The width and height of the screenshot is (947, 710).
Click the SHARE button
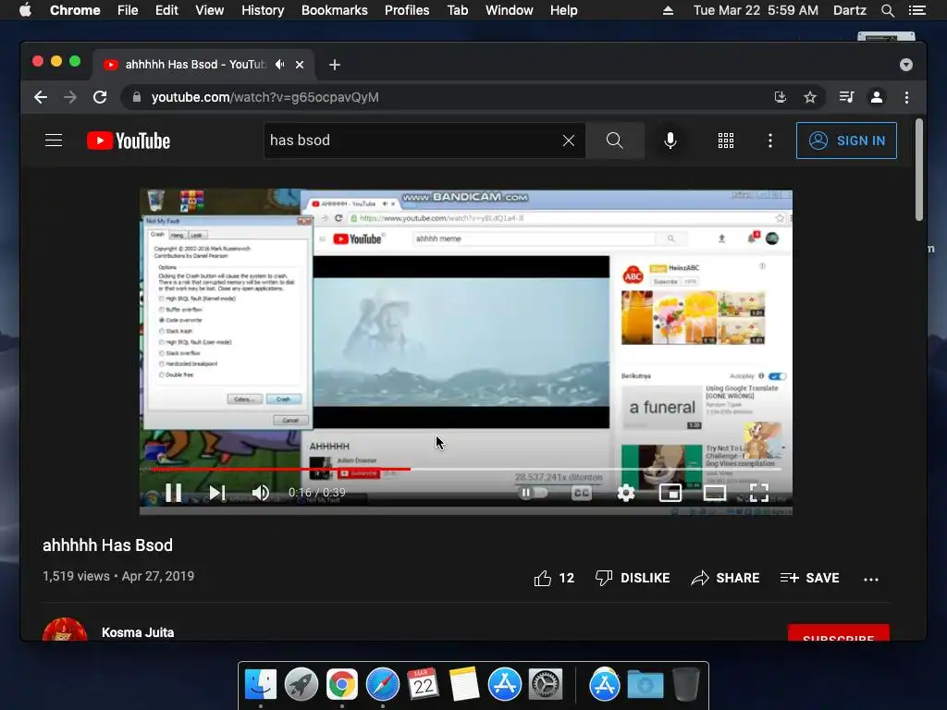pyautogui.click(x=725, y=579)
